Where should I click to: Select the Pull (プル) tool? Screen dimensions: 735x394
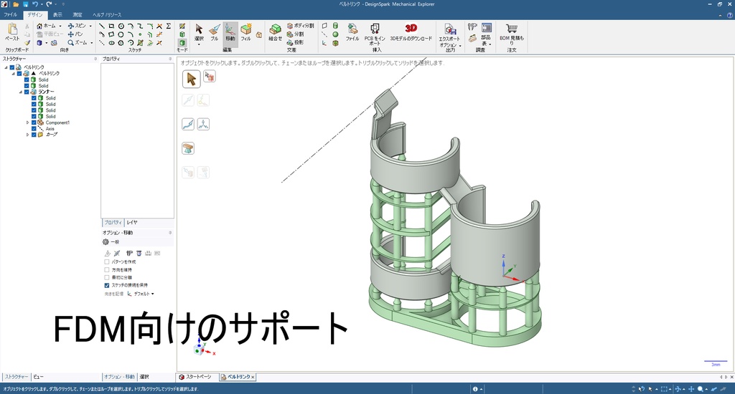coord(215,32)
